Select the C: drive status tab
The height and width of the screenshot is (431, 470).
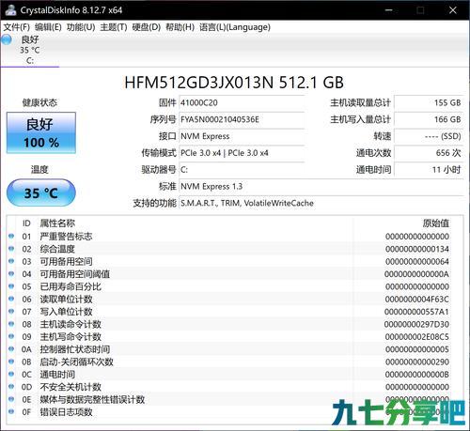[30, 50]
